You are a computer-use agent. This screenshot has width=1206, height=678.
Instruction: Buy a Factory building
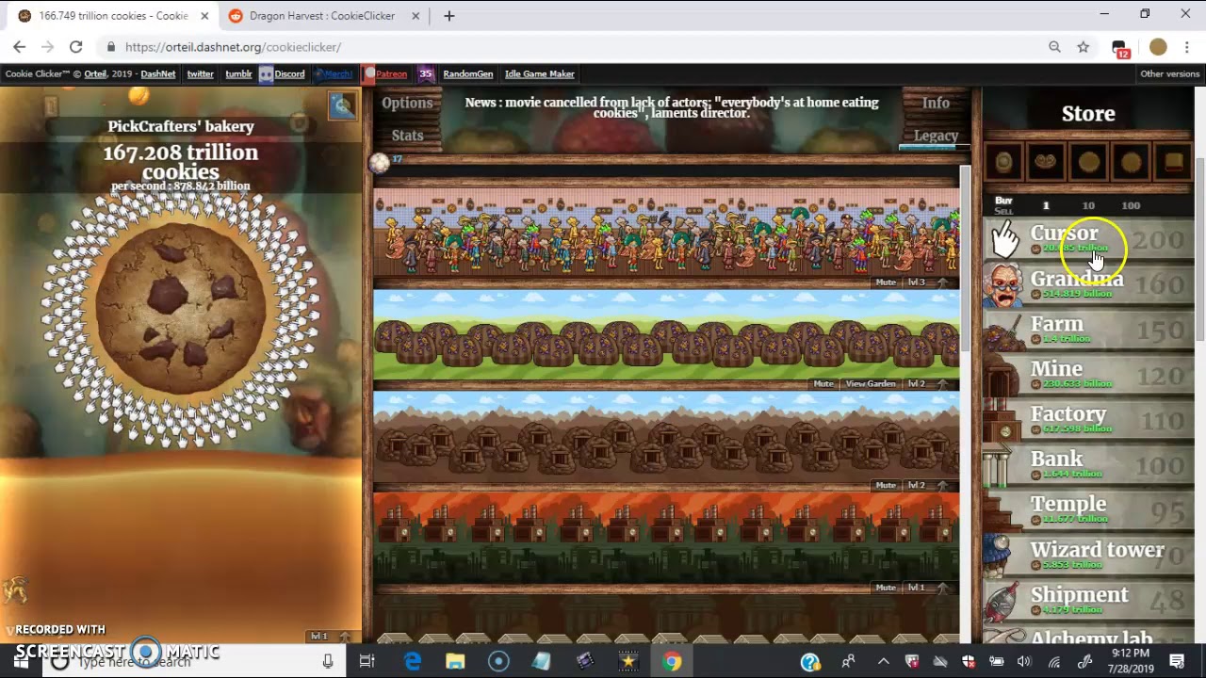coord(1088,420)
